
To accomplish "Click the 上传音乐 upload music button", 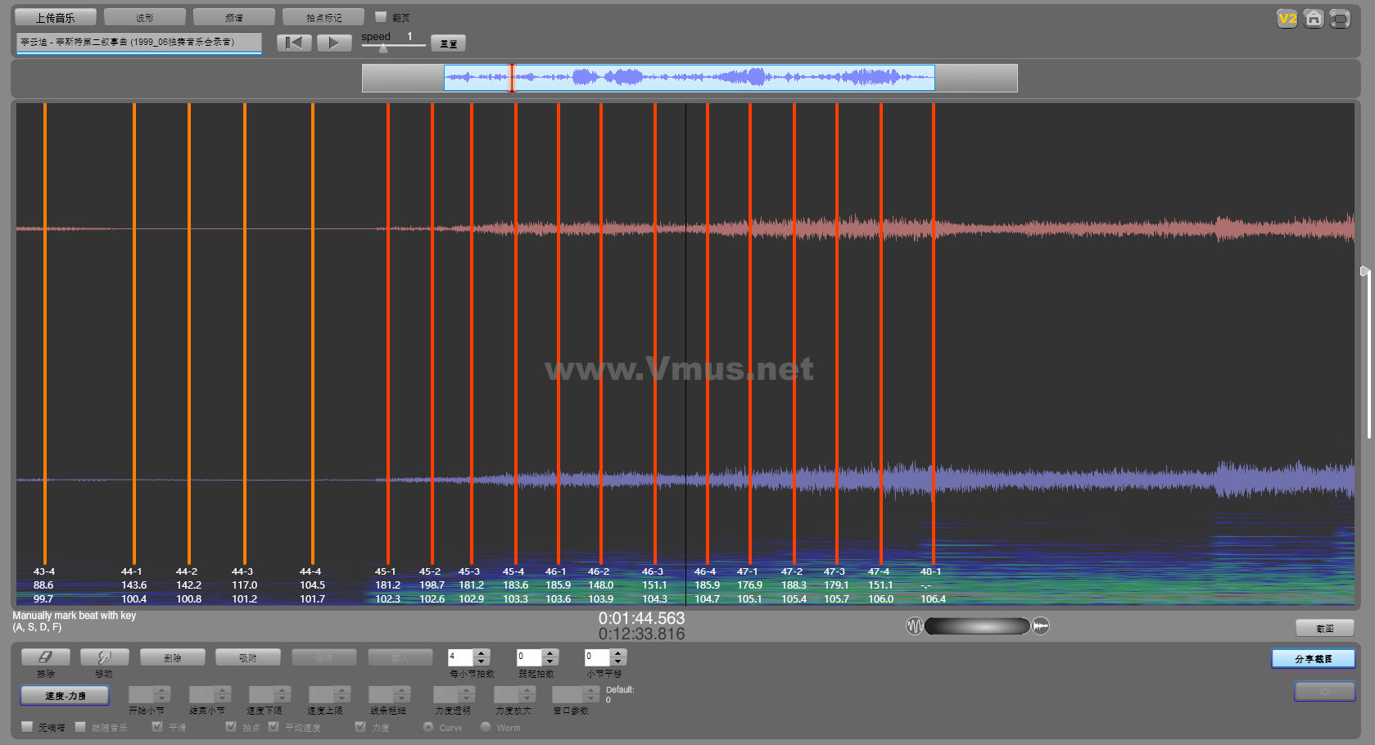I will tap(55, 17).
